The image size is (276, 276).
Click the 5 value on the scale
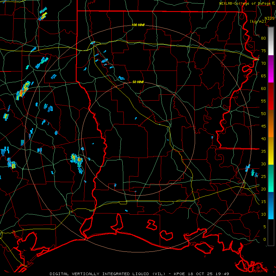tap(265, 227)
